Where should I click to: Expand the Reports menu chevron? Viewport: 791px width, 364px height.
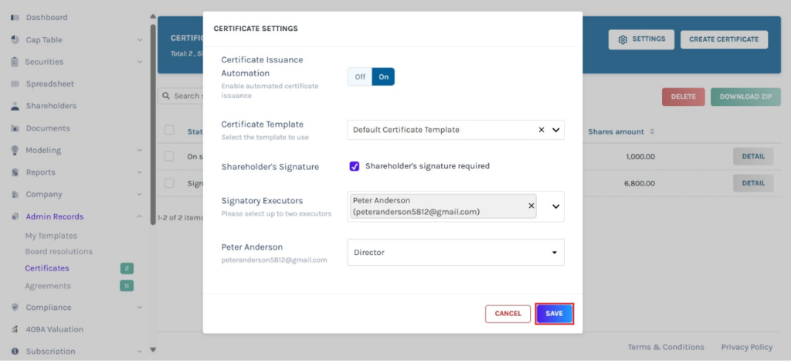140,172
